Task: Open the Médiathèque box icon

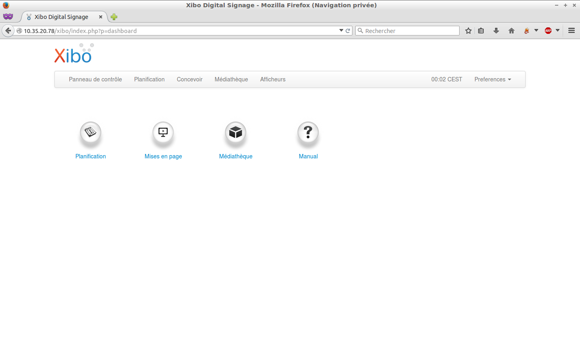Action: click(x=236, y=133)
